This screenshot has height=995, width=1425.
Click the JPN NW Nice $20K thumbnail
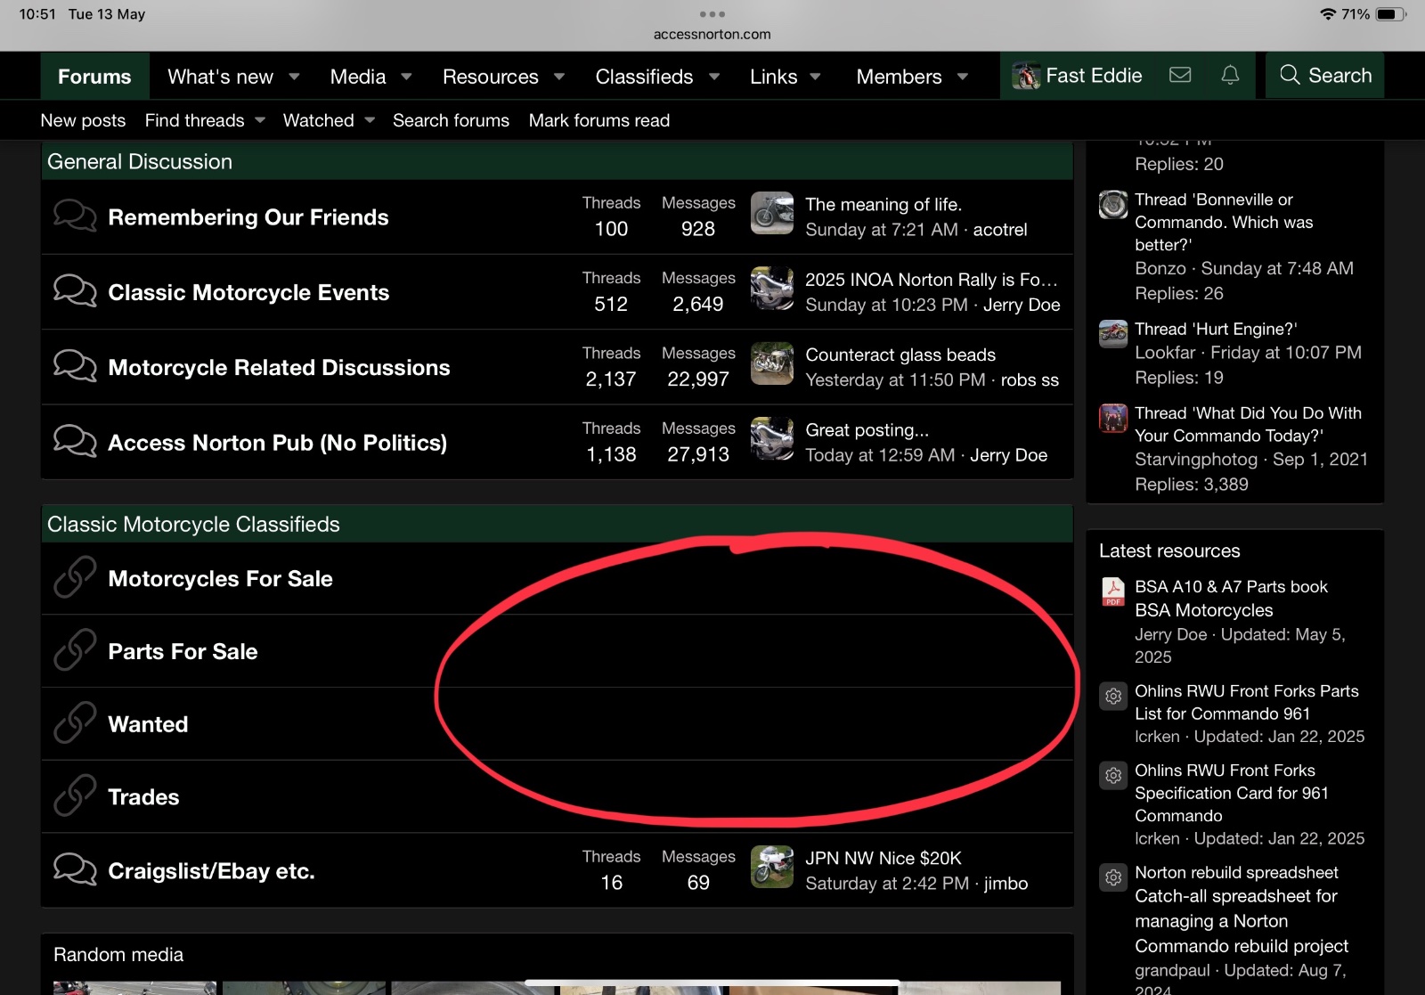click(x=771, y=868)
